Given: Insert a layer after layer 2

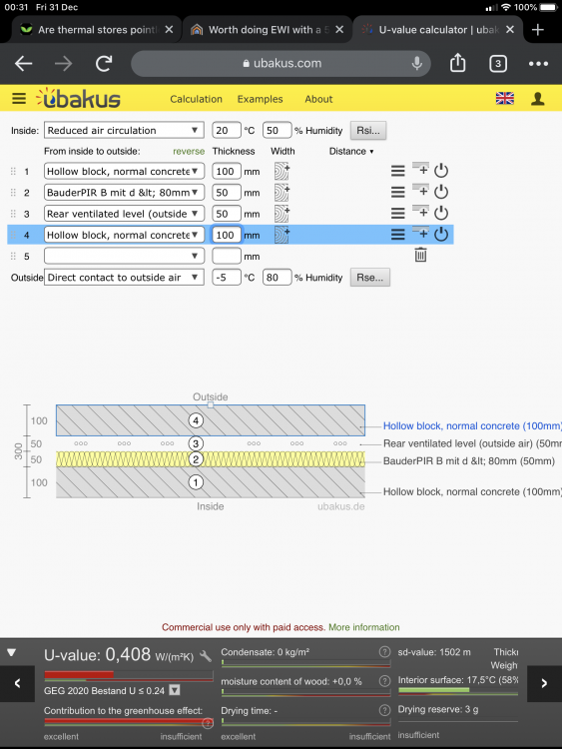Looking at the screenshot, I should (420, 190).
